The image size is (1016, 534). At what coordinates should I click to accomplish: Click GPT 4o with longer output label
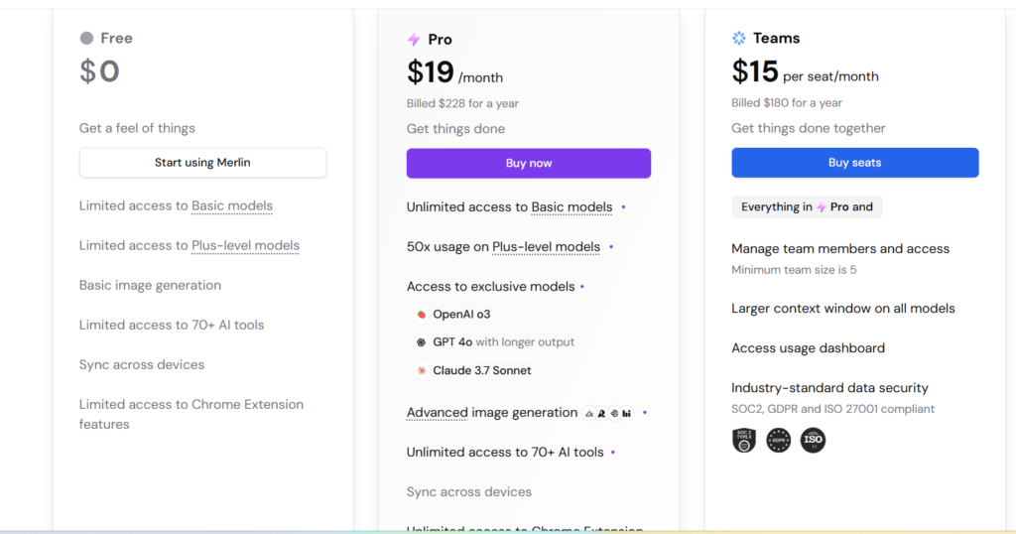[x=503, y=342]
